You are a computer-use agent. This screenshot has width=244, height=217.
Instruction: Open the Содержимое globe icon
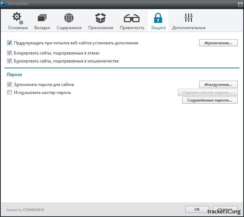pyautogui.click(x=69, y=18)
